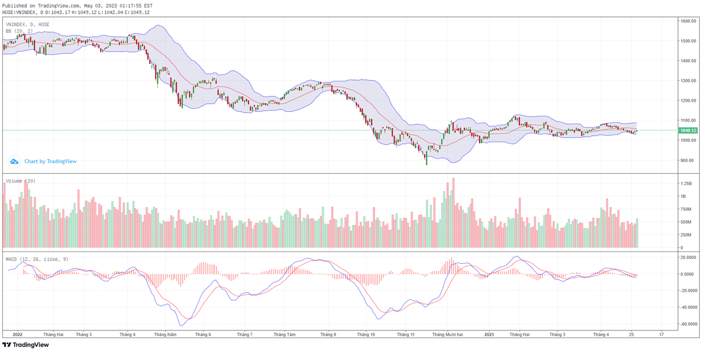Screen dimensions: 702x352
Task: Select the Tháng Năm time axis marker
Action: point(165,334)
